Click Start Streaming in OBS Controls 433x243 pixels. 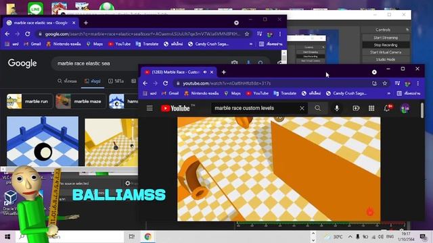point(386,38)
